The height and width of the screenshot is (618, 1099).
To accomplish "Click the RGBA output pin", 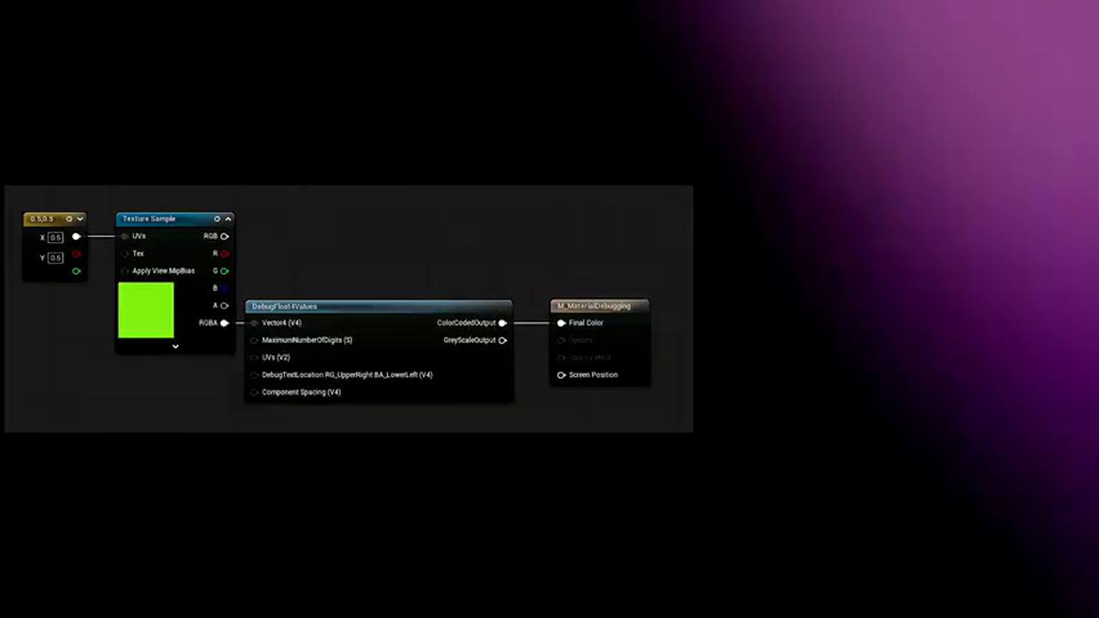I will 224,323.
